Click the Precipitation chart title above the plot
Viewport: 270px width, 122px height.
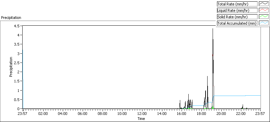pyautogui.click(x=11, y=18)
